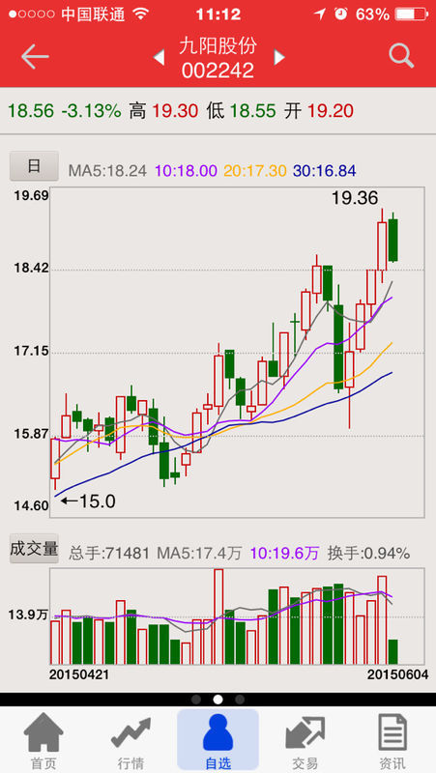Viewport: 436px width, 773px height.
Task: Tap the 11:12 clock in status bar
Action: (218, 14)
